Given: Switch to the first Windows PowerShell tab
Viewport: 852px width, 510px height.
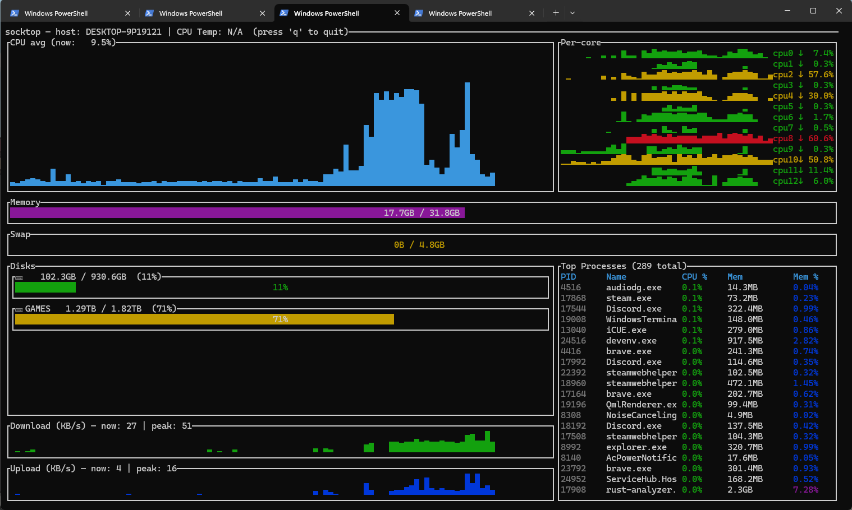Looking at the screenshot, I should (x=56, y=13).
